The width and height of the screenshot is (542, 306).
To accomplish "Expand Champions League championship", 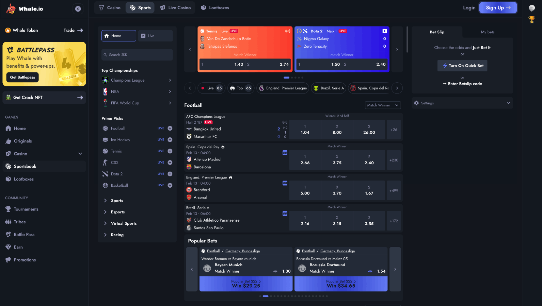I will click(x=137, y=80).
